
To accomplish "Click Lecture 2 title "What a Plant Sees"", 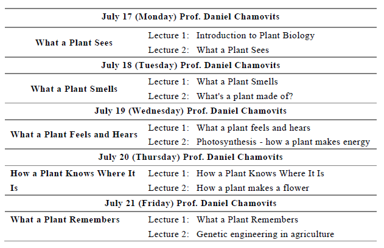I will [x=232, y=50].
